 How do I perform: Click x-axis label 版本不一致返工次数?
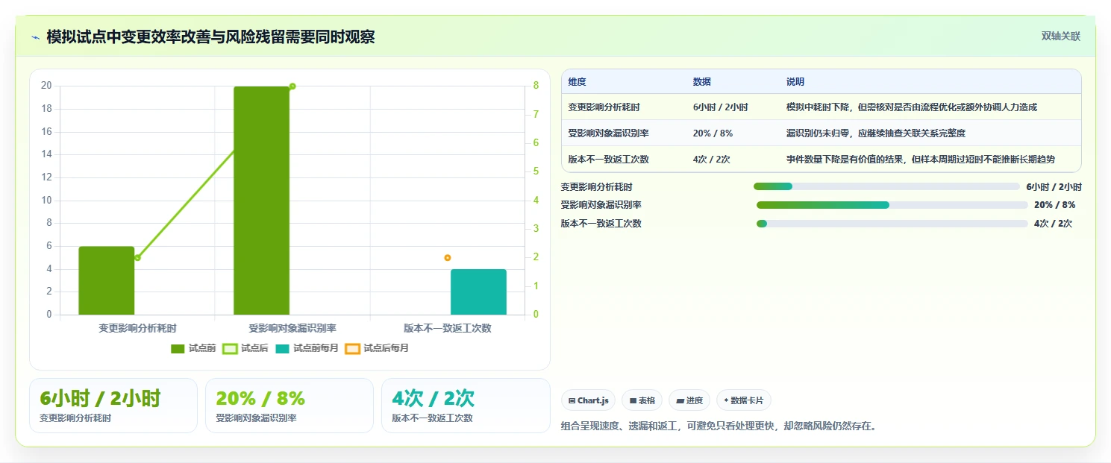click(448, 328)
